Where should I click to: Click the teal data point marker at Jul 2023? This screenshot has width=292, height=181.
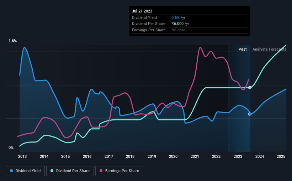[x=250, y=88]
